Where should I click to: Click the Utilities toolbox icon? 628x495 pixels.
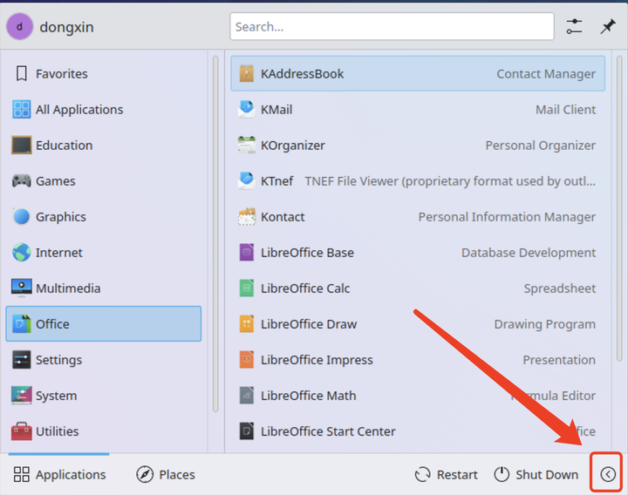coord(21,431)
